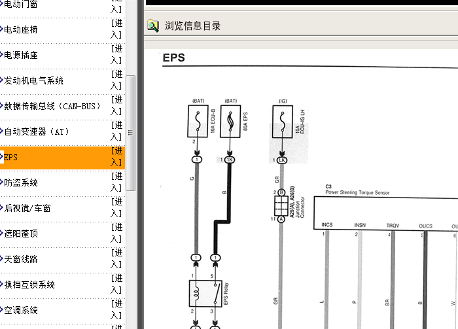Click [进入] link for 发动机电气系统
Viewport: 458px width, 329px height.
point(116,80)
